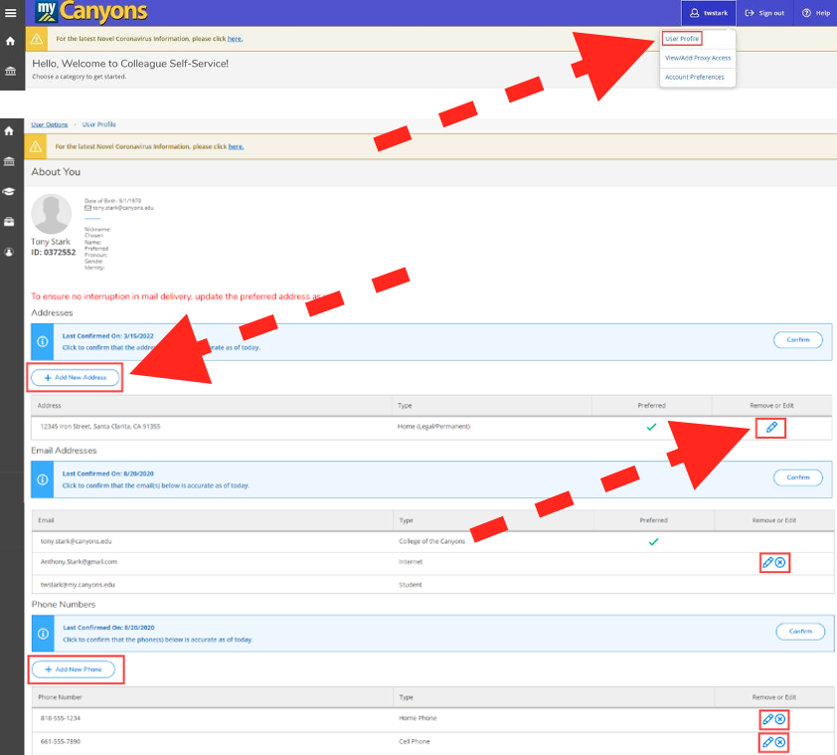Remove the Anthony.Stark@gmail.com email with X icon
Viewport: 837px width, 755px height.
(780, 562)
